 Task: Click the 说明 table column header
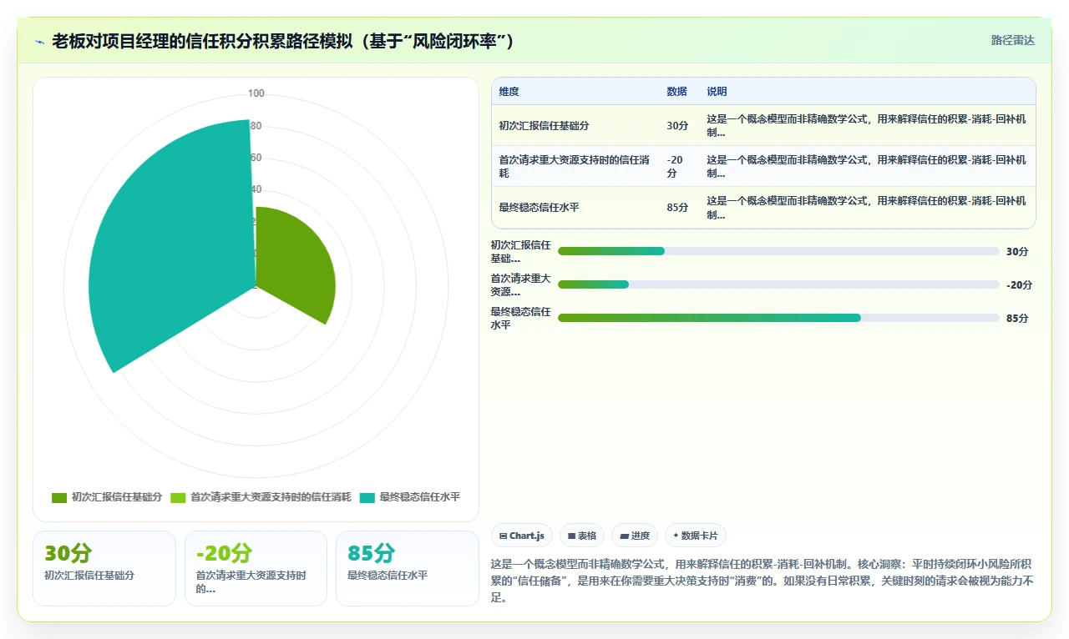tap(717, 92)
